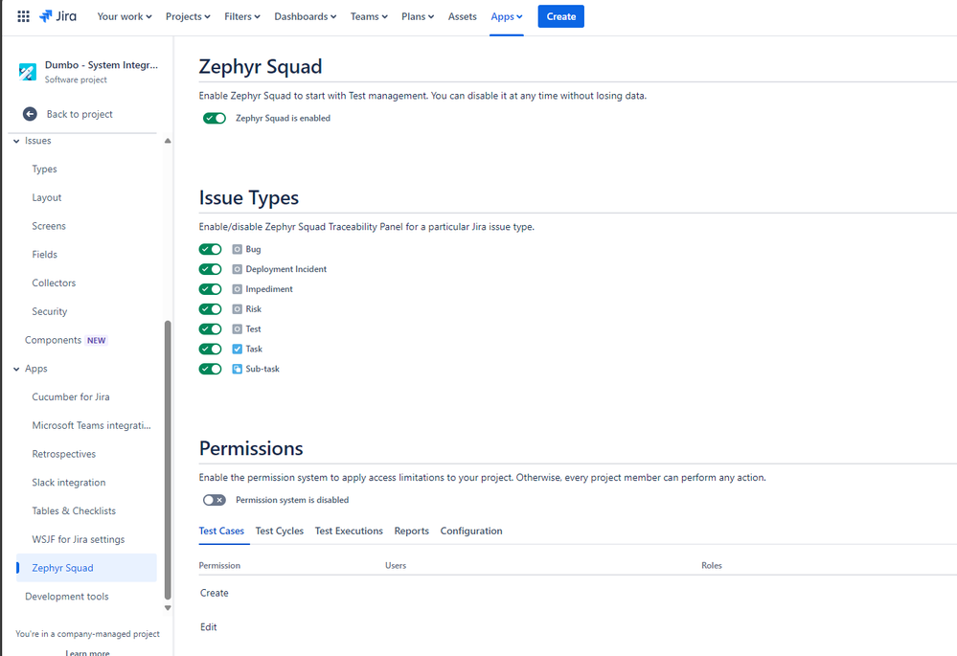The image size is (957, 656).
Task: Open Fields settings in sidebar
Action: (45, 255)
